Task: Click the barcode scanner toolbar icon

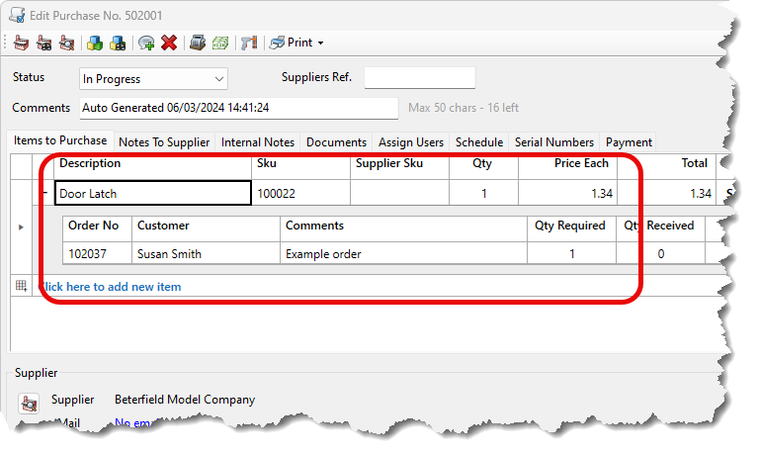Action: pyautogui.click(x=248, y=43)
